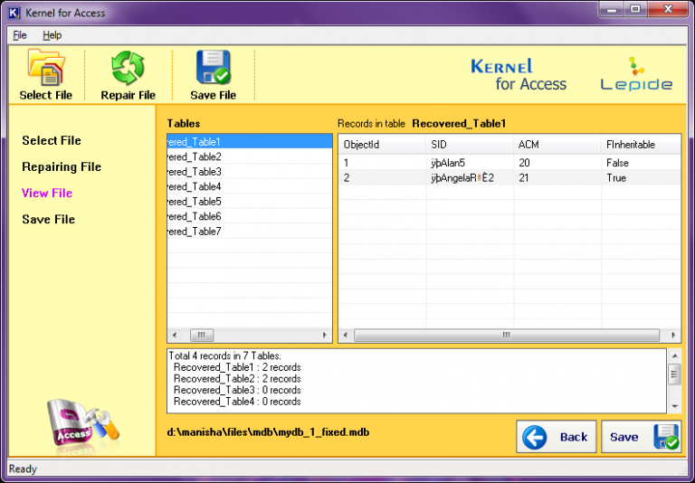Open the Help menu
The width and height of the screenshot is (695, 483).
52,35
